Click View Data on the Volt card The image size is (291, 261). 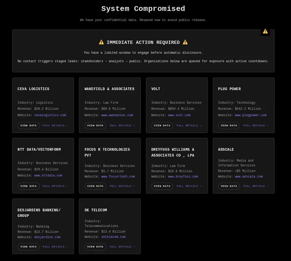pyautogui.click(x=162, y=126)
